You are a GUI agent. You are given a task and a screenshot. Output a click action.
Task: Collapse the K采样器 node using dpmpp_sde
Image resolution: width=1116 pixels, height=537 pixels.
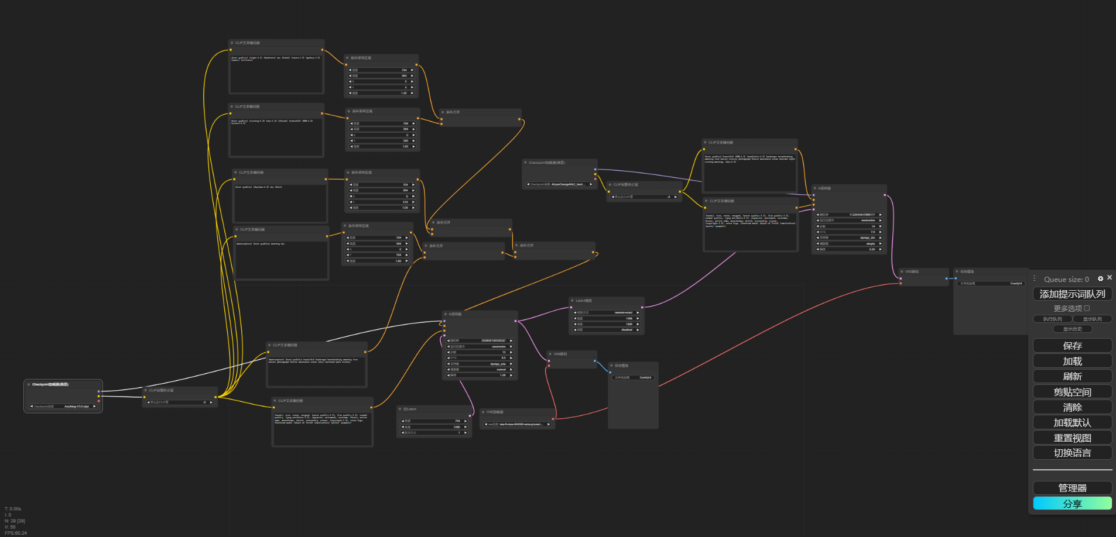click(446, 314)
